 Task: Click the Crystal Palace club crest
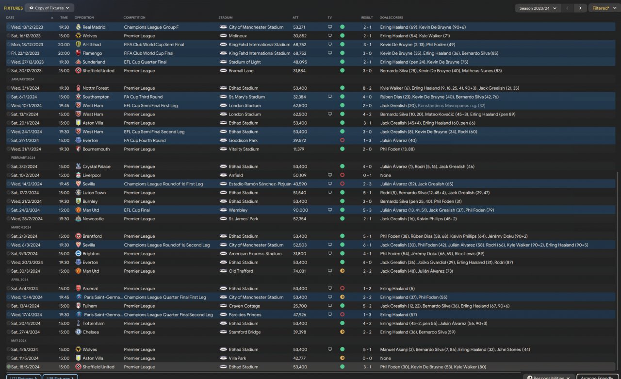[79, 167]
